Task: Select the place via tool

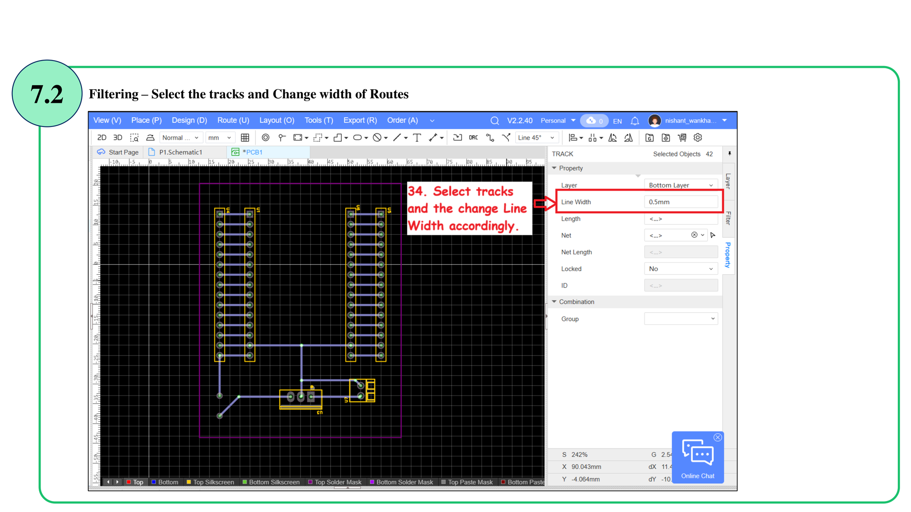Action: [282, 137]
